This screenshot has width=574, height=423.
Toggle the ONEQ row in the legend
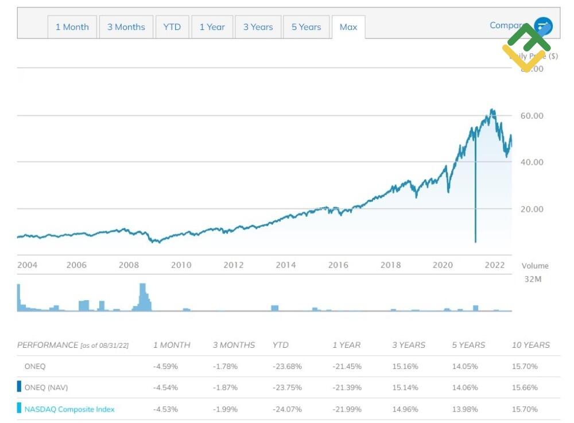36,366
